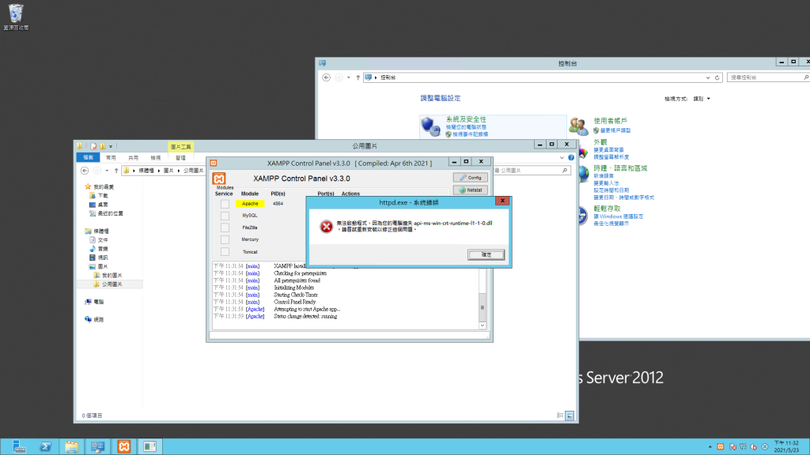Click log line 'Control Panel Ready'
Screen dimensions: 810x455
(294, 302)
